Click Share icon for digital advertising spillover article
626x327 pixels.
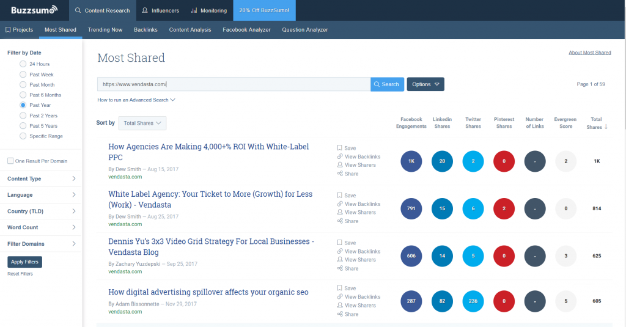click(340, 314)
